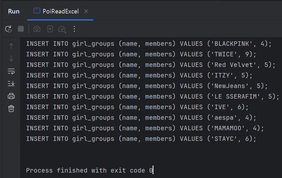Open the profiler gauge icon
The width and height of the screenshot is (282, 178).
click(x=62, y=29)
